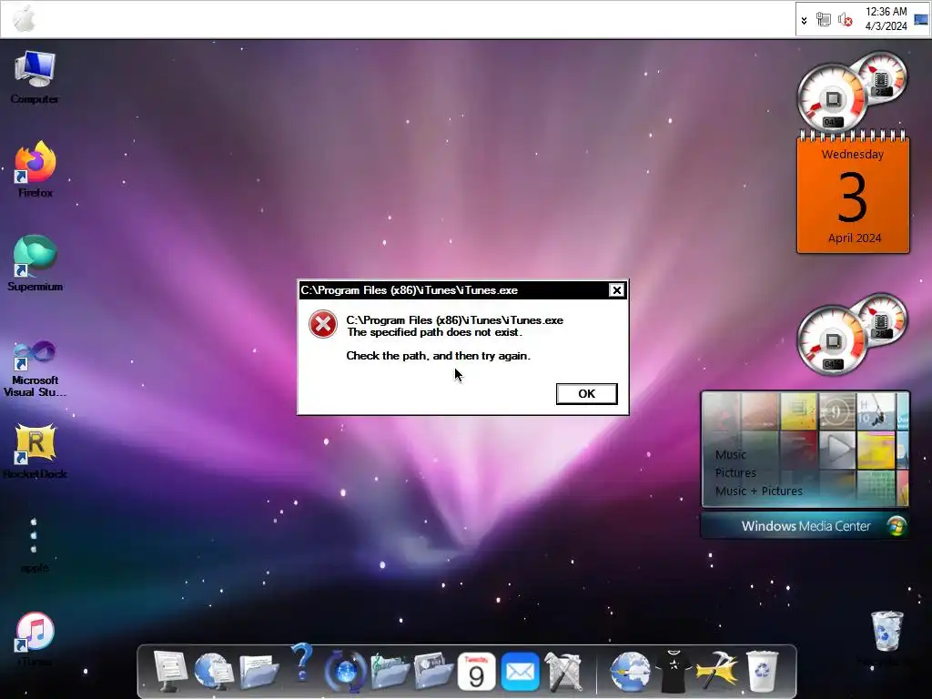
Task: Select the apple desktop item
Action: [x=35, y=544]
